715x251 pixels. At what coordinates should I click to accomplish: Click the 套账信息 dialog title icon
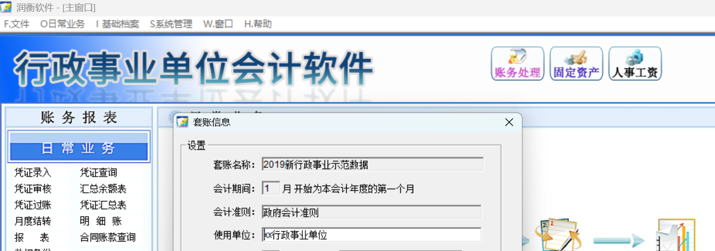click(182, 122)
